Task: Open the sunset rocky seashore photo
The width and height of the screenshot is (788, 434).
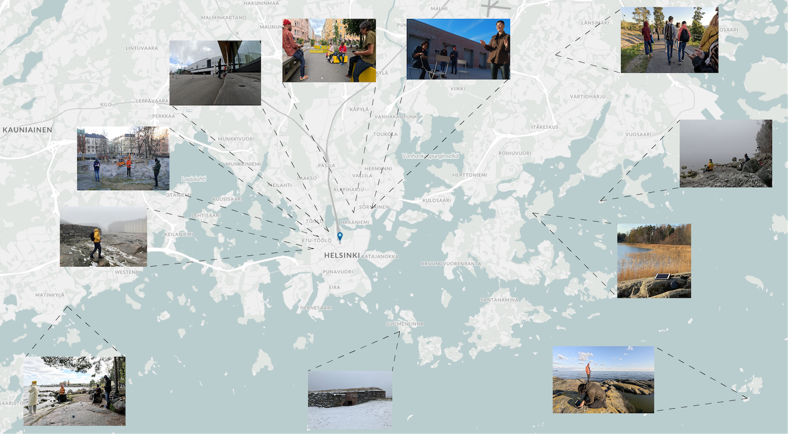Action: [603, 379]
